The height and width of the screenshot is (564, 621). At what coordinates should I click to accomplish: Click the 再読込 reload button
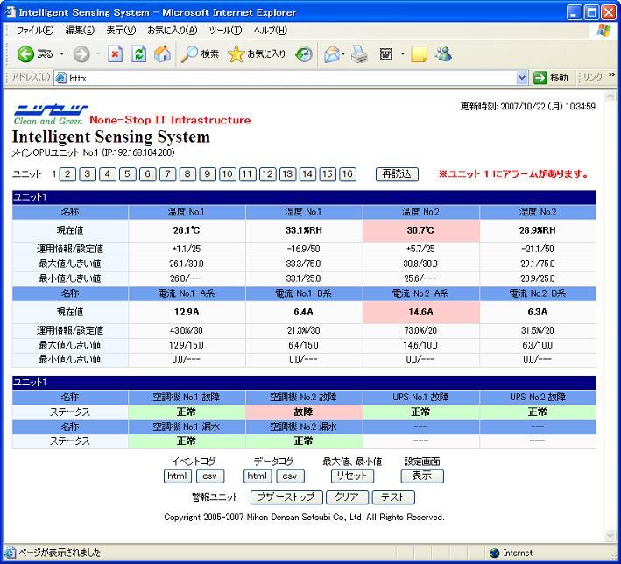pyautogui.click(x=397, y=174)
